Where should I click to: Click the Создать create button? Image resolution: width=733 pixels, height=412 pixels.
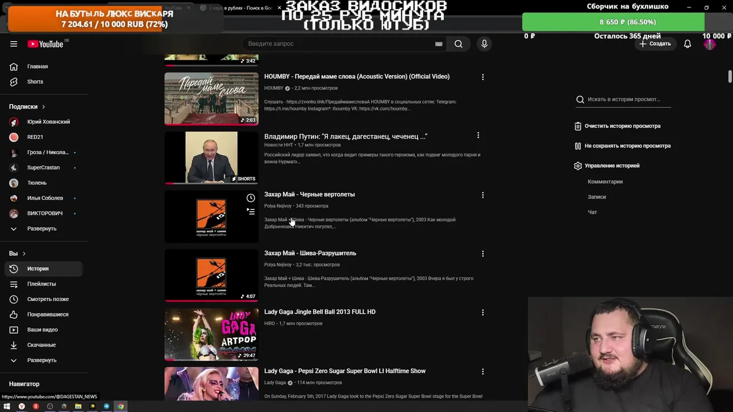click(655, 44)
